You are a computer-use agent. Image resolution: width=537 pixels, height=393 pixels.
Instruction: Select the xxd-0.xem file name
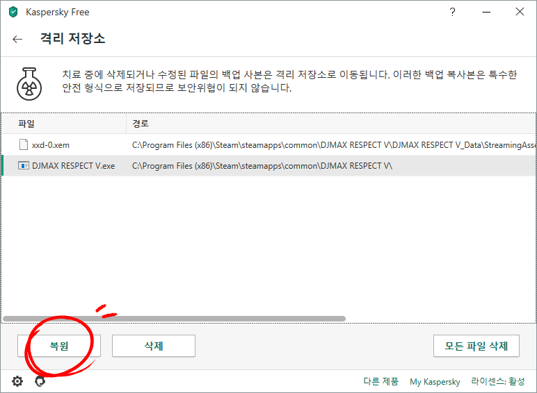pyautogui.click(x=51, y=145)
